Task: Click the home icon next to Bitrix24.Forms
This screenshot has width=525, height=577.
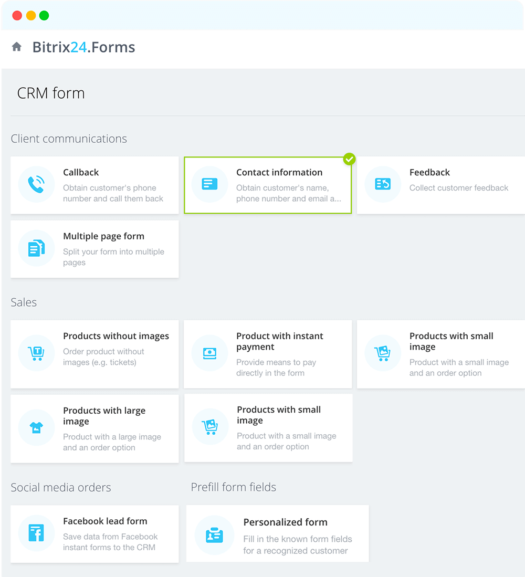Action: click(16, 47)
